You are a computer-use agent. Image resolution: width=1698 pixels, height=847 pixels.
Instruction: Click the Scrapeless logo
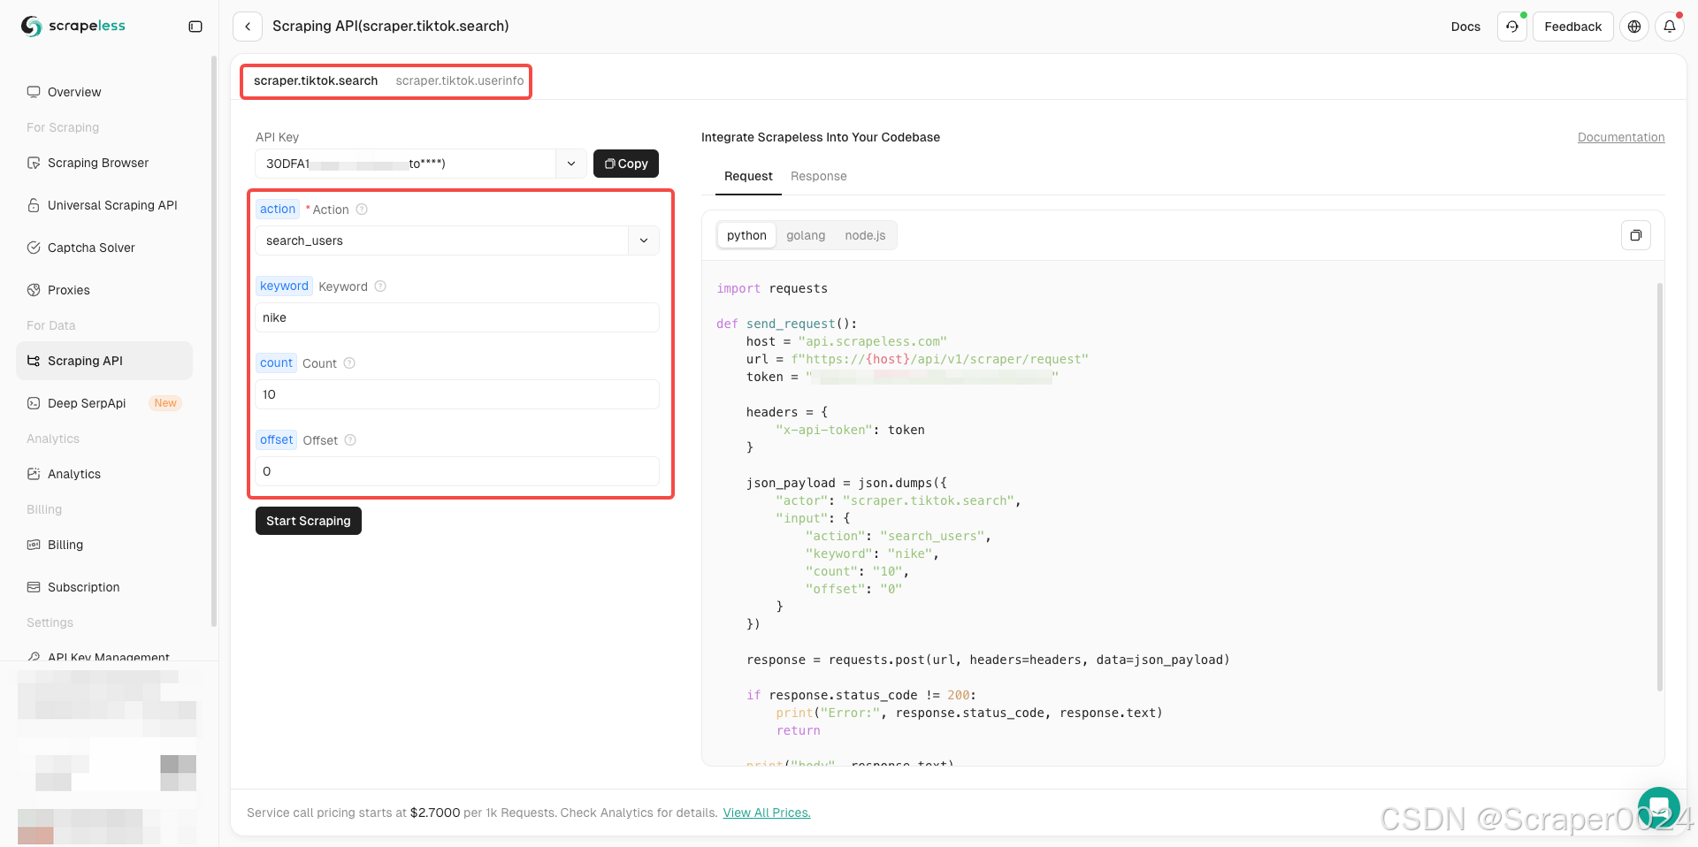[x=73, y=27]
